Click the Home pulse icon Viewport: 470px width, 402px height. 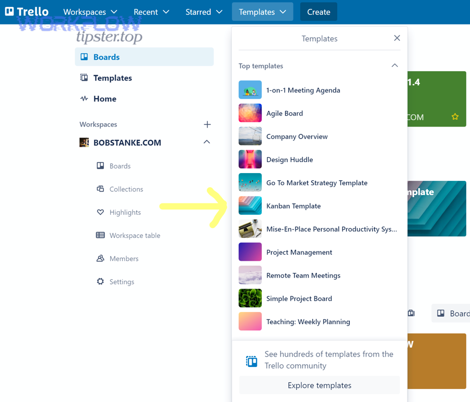coord(84,98)
